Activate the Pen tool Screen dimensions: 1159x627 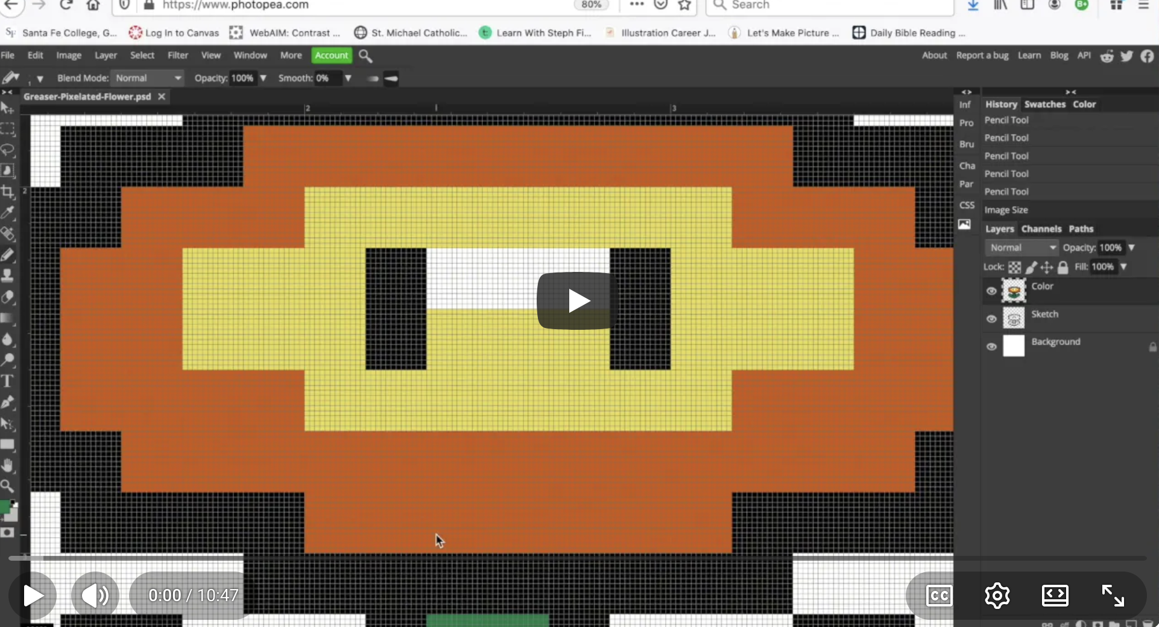coord(7,402)
